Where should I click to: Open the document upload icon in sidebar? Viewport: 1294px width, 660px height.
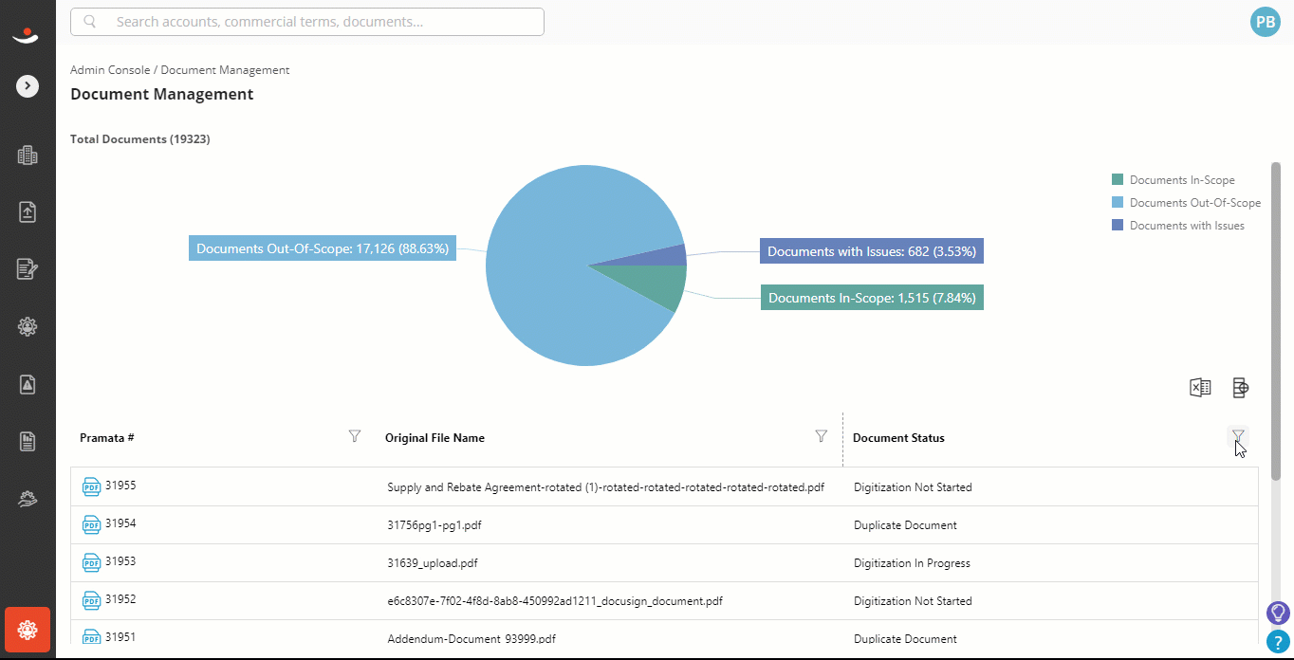tap(28, 212)
